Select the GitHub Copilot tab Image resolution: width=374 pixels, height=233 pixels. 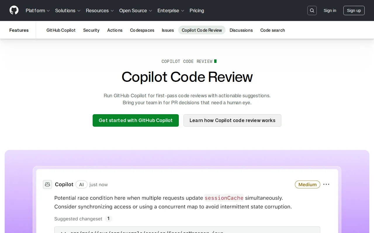[x=61, y=30]
